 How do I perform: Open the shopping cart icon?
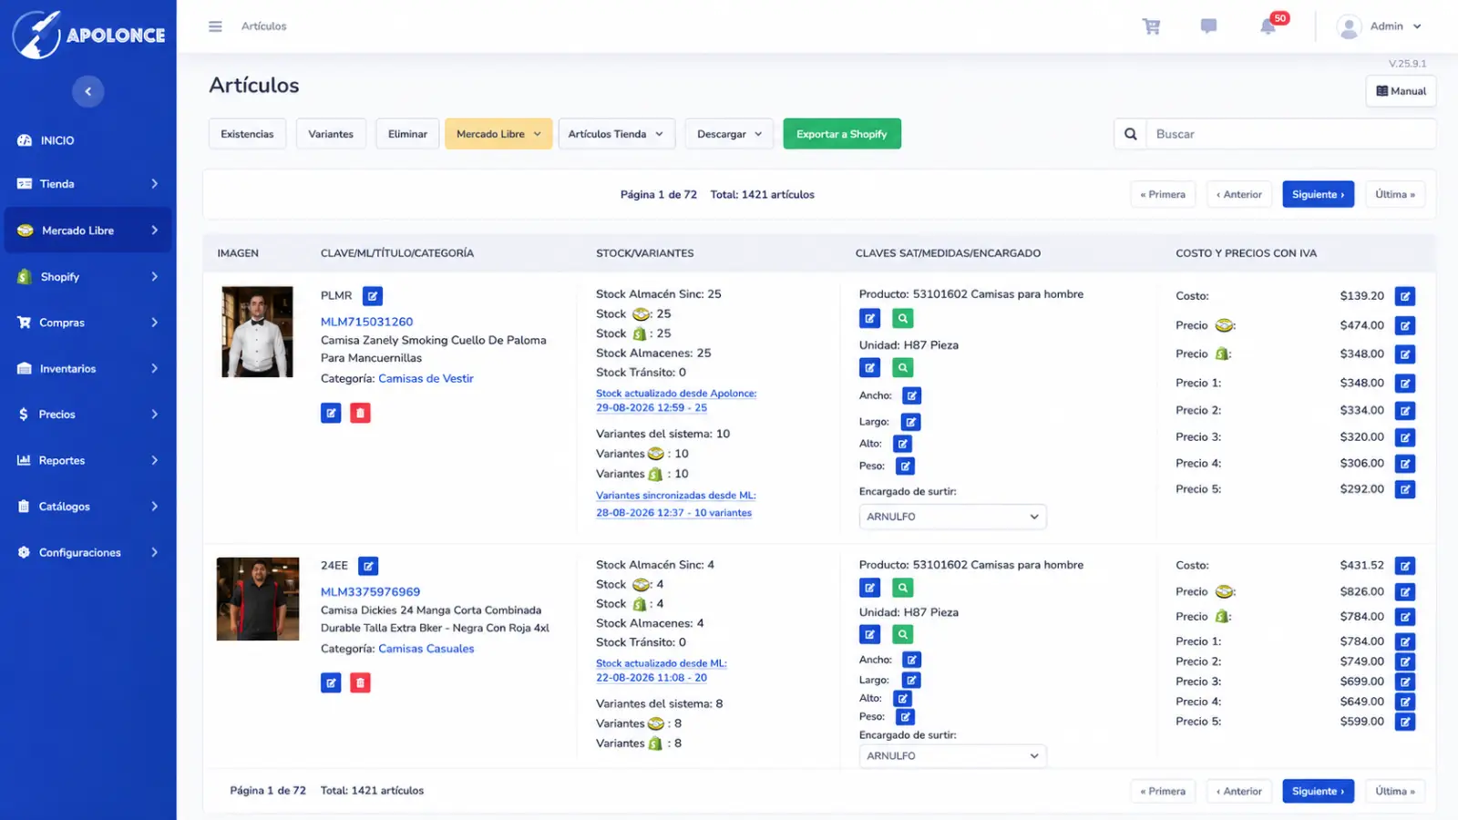pyautogui.click(x=1151, y=26)
